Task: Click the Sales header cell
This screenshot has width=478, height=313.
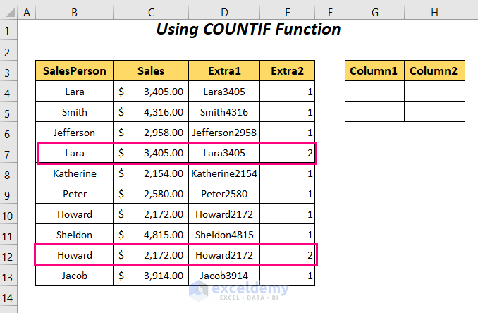Action: click(x=151, y=71)
